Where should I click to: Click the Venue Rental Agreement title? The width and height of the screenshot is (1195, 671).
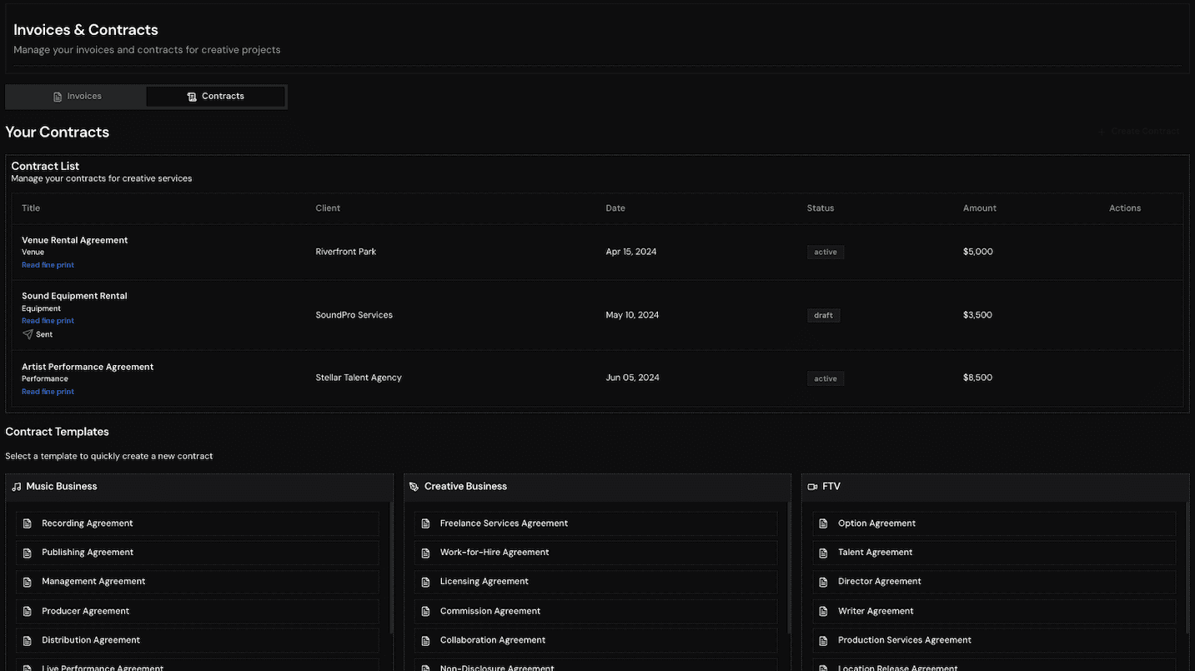(x=74, y=240)
